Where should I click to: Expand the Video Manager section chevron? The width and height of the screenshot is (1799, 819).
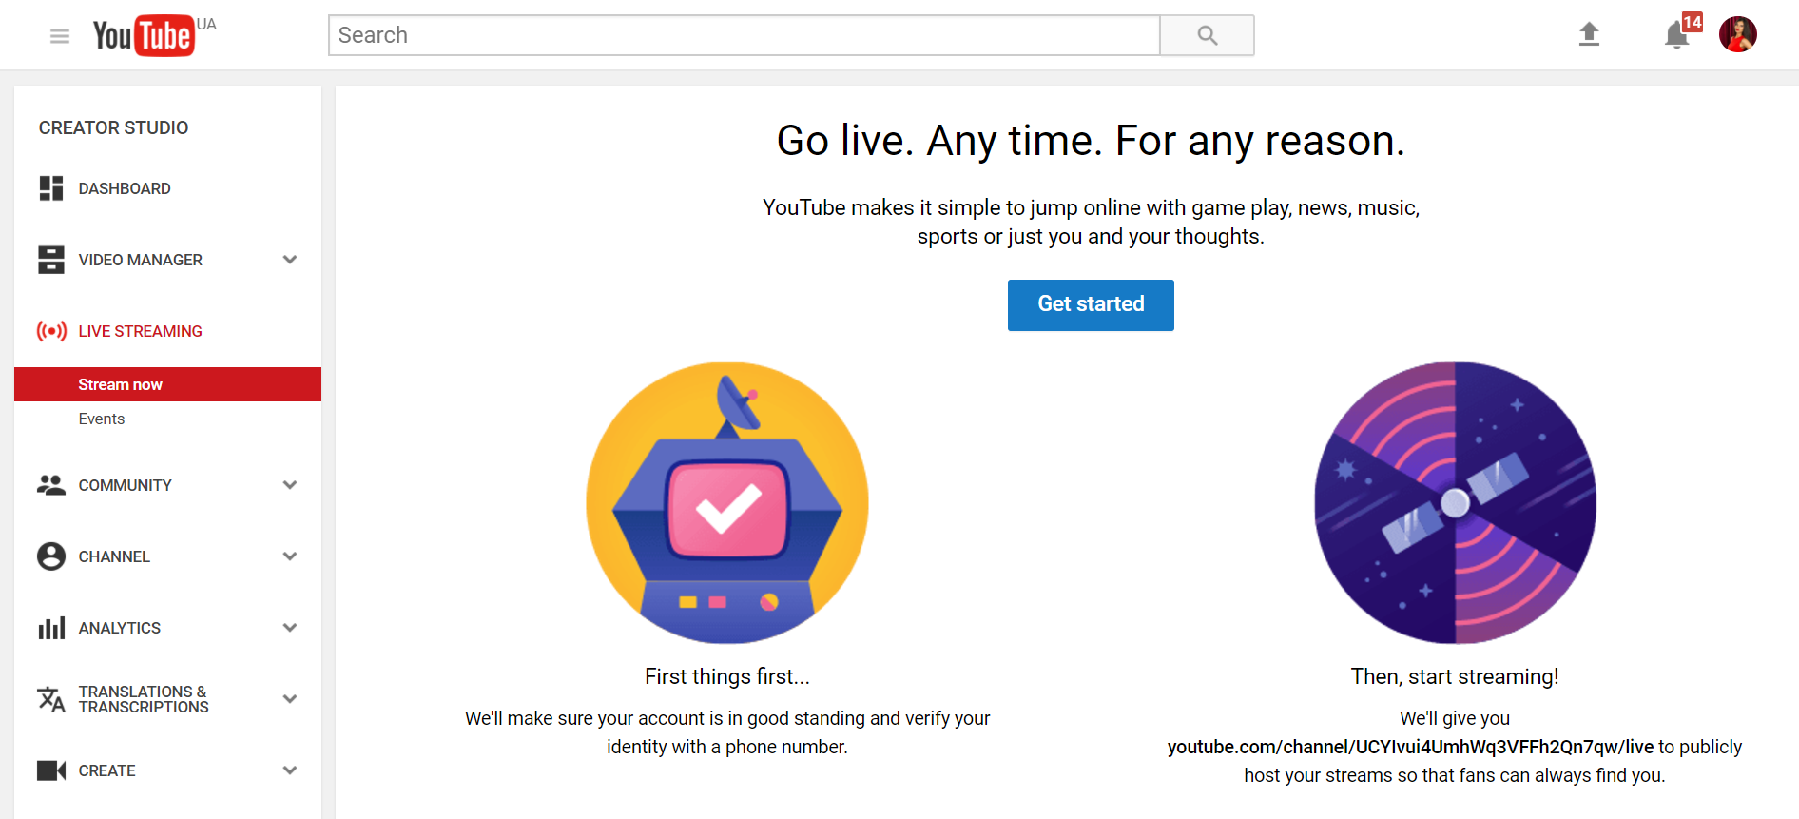click(x=290, y=260)
